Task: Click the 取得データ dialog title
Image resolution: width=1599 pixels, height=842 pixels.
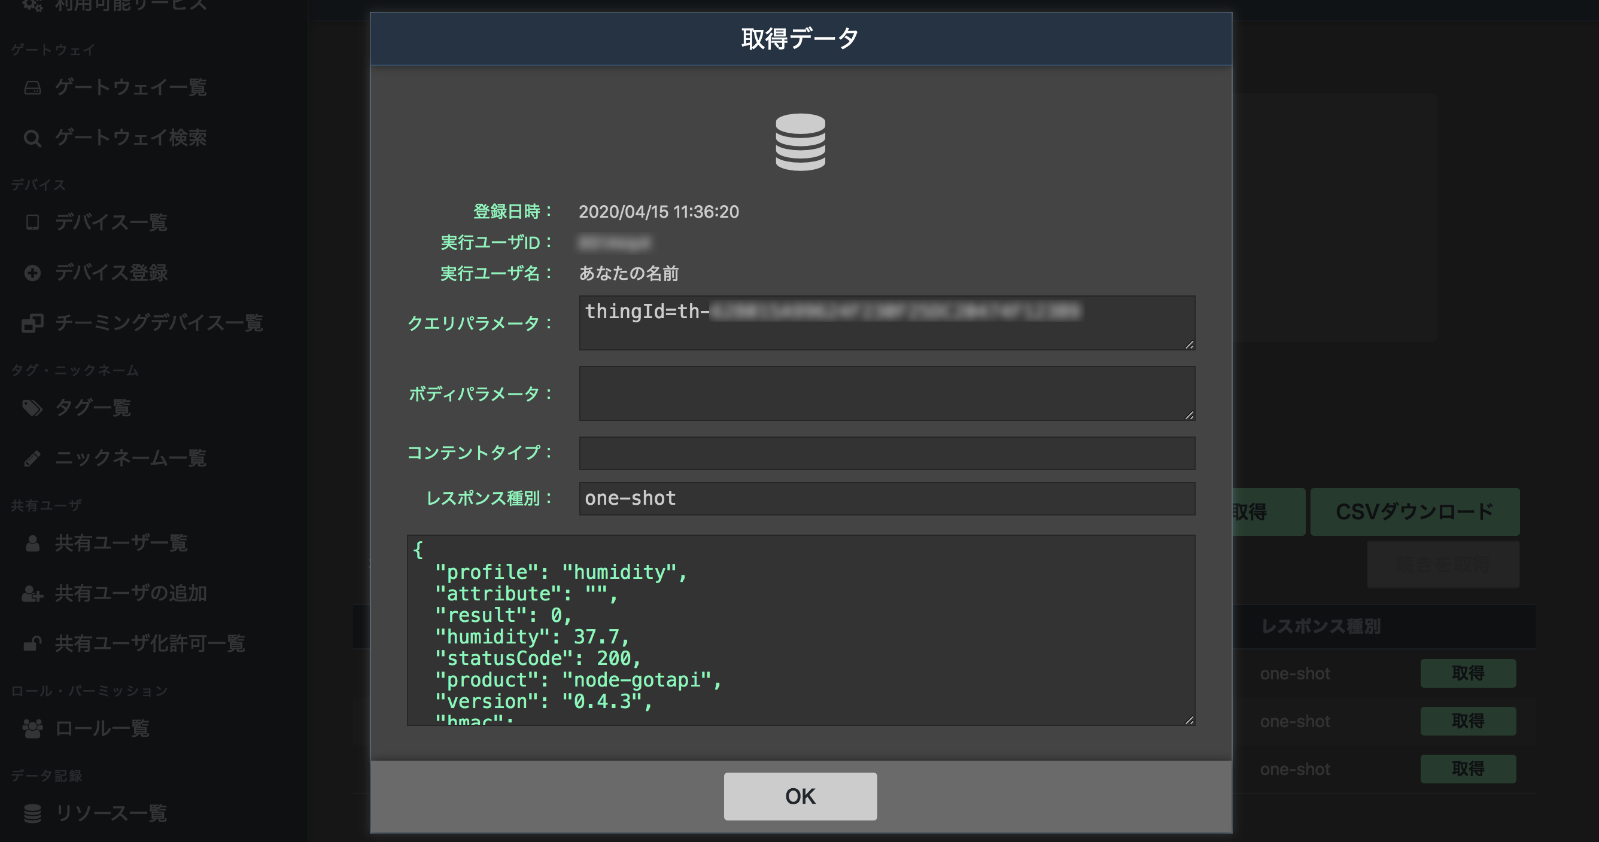Action: 800,38
